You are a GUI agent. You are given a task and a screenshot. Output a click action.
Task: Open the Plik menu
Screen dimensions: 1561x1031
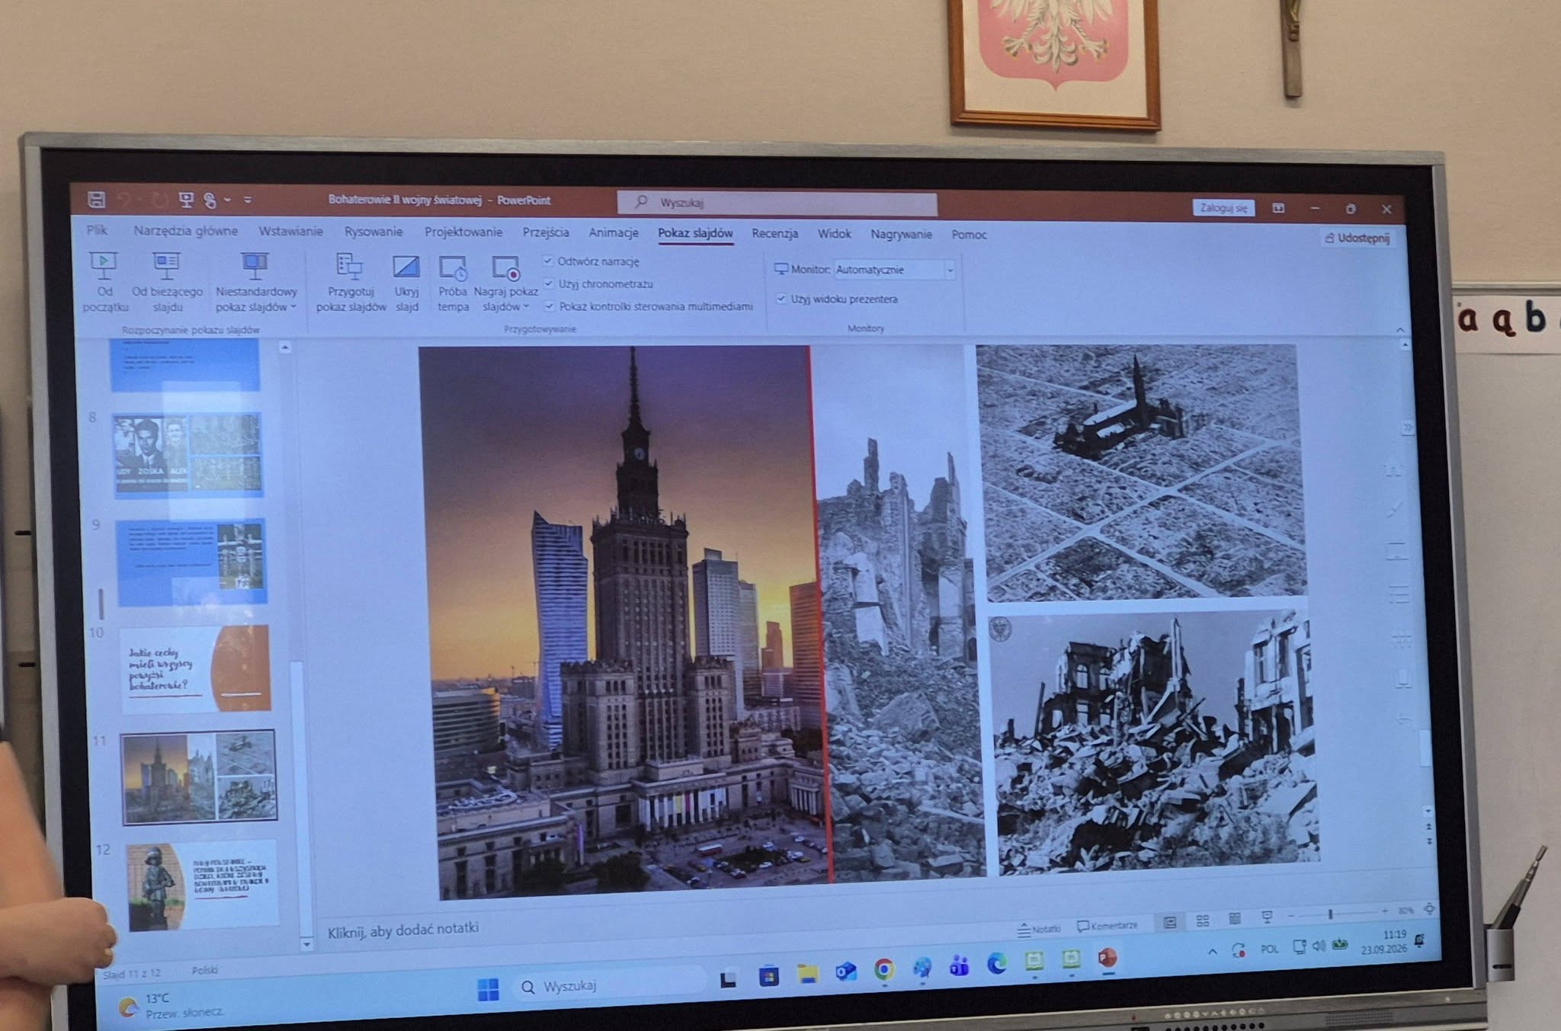coord(97,229)
